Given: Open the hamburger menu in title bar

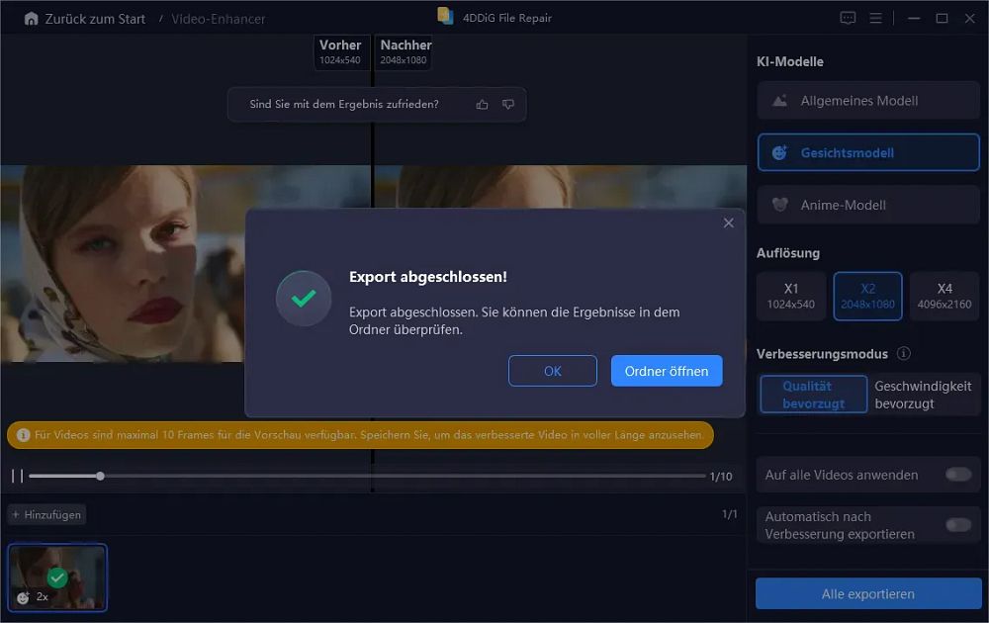Looking at the screenshot, I should (x=875, y=18).
